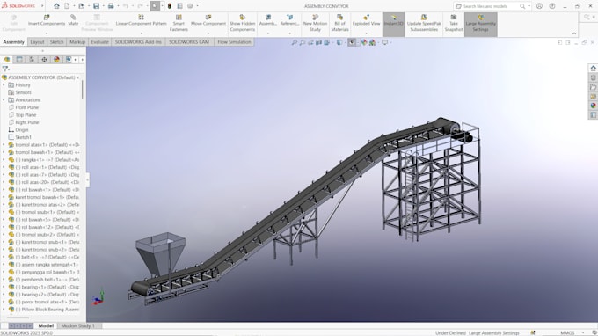Click the Options icon in quick access bar

[x=190, y=6]
